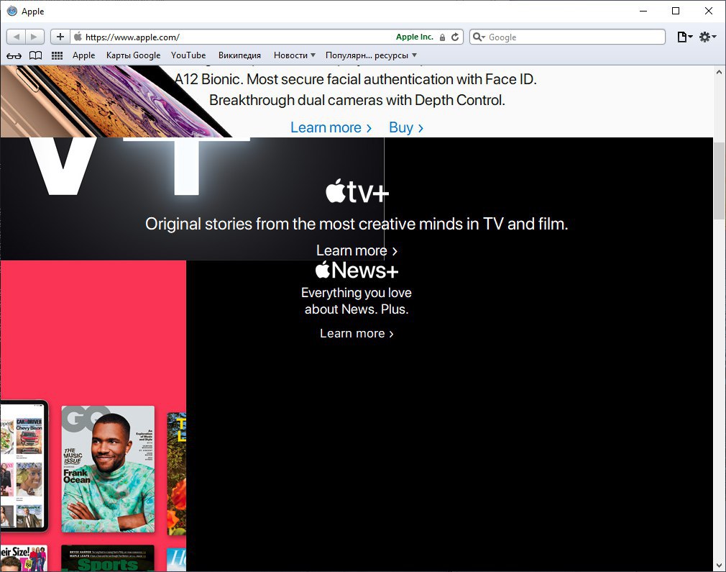Expand the Новости bookmarks folder

pyautogui.click(x=295, y=55)
